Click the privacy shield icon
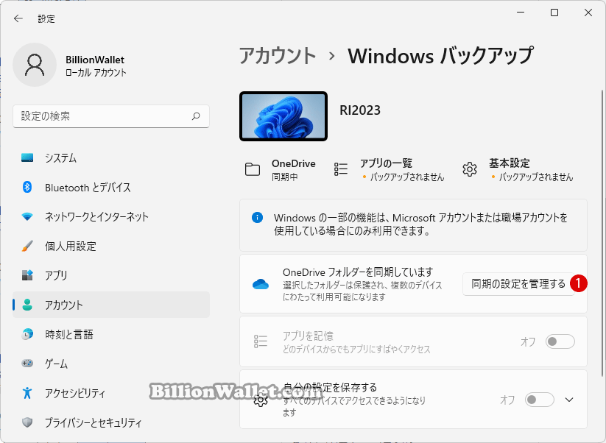The image size is (606, 443). coord(27,422)
